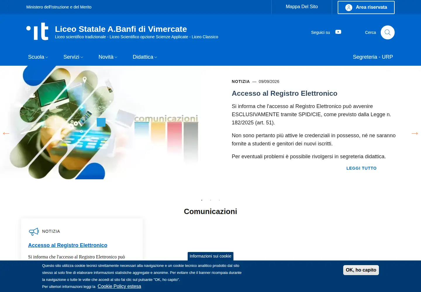Click the user icon in Area riservata
Screen dimensions: 421x292
pos(349,8)
